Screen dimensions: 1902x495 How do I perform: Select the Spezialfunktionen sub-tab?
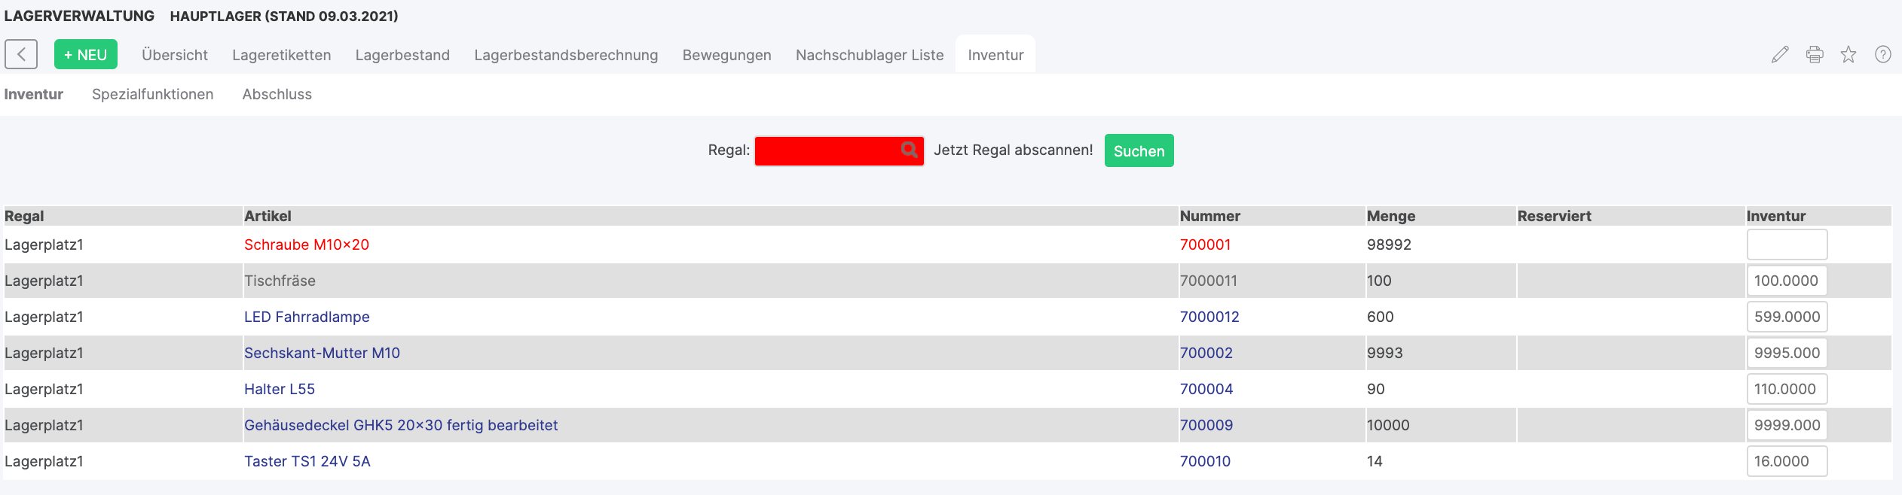pyautogui.click(x=152, y=94)
